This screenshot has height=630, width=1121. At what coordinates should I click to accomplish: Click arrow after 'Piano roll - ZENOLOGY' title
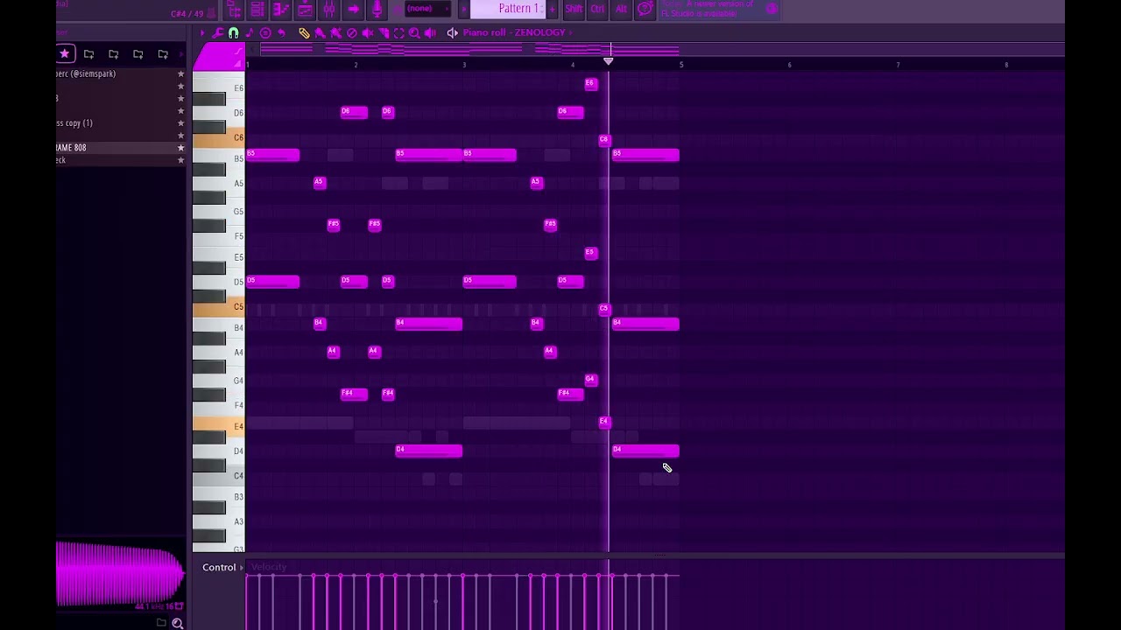(570, 32)
